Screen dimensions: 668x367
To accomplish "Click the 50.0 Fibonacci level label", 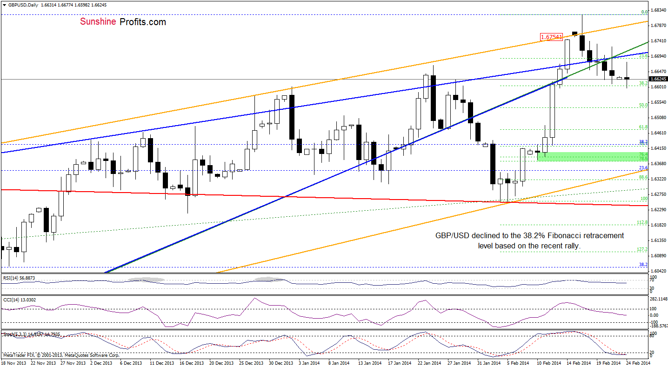I will (x=643, y=105).
